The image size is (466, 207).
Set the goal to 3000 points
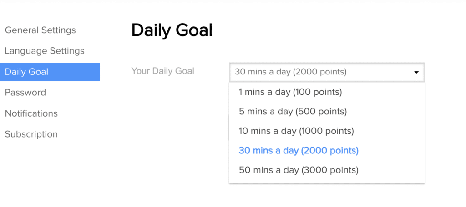[x=329, y=170]
